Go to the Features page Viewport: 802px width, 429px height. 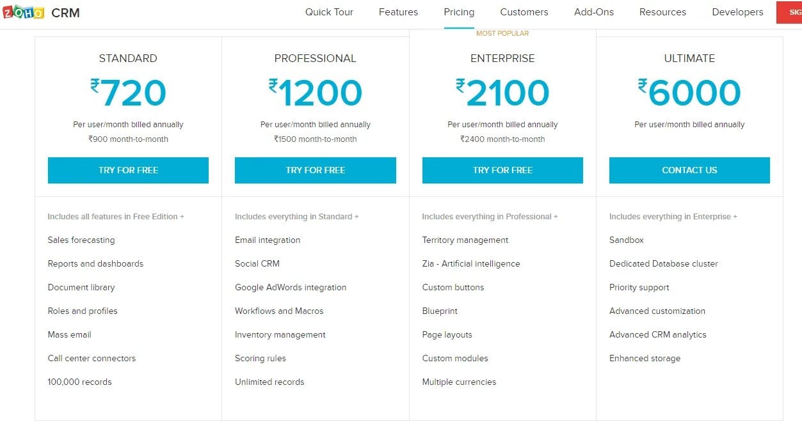pos(398,12)
